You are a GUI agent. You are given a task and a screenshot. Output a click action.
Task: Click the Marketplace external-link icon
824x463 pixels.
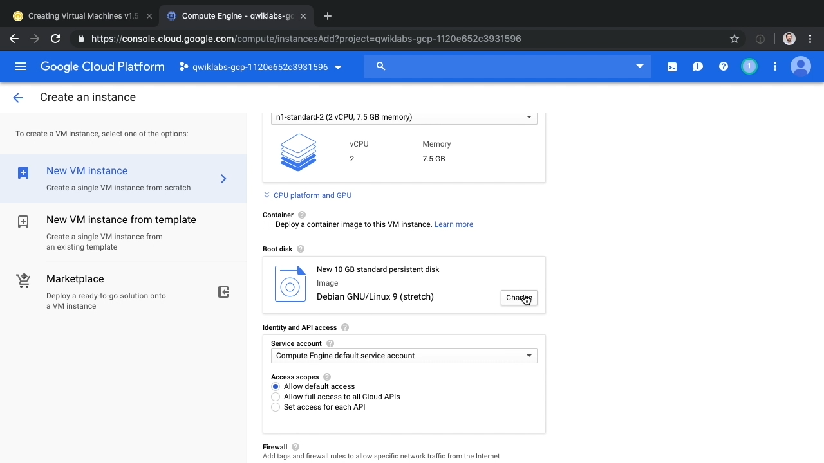223,292
